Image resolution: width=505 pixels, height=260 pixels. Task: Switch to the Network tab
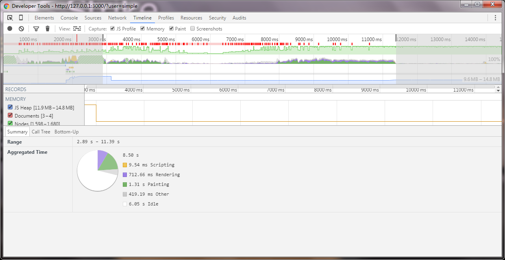(x=117, y=18)
